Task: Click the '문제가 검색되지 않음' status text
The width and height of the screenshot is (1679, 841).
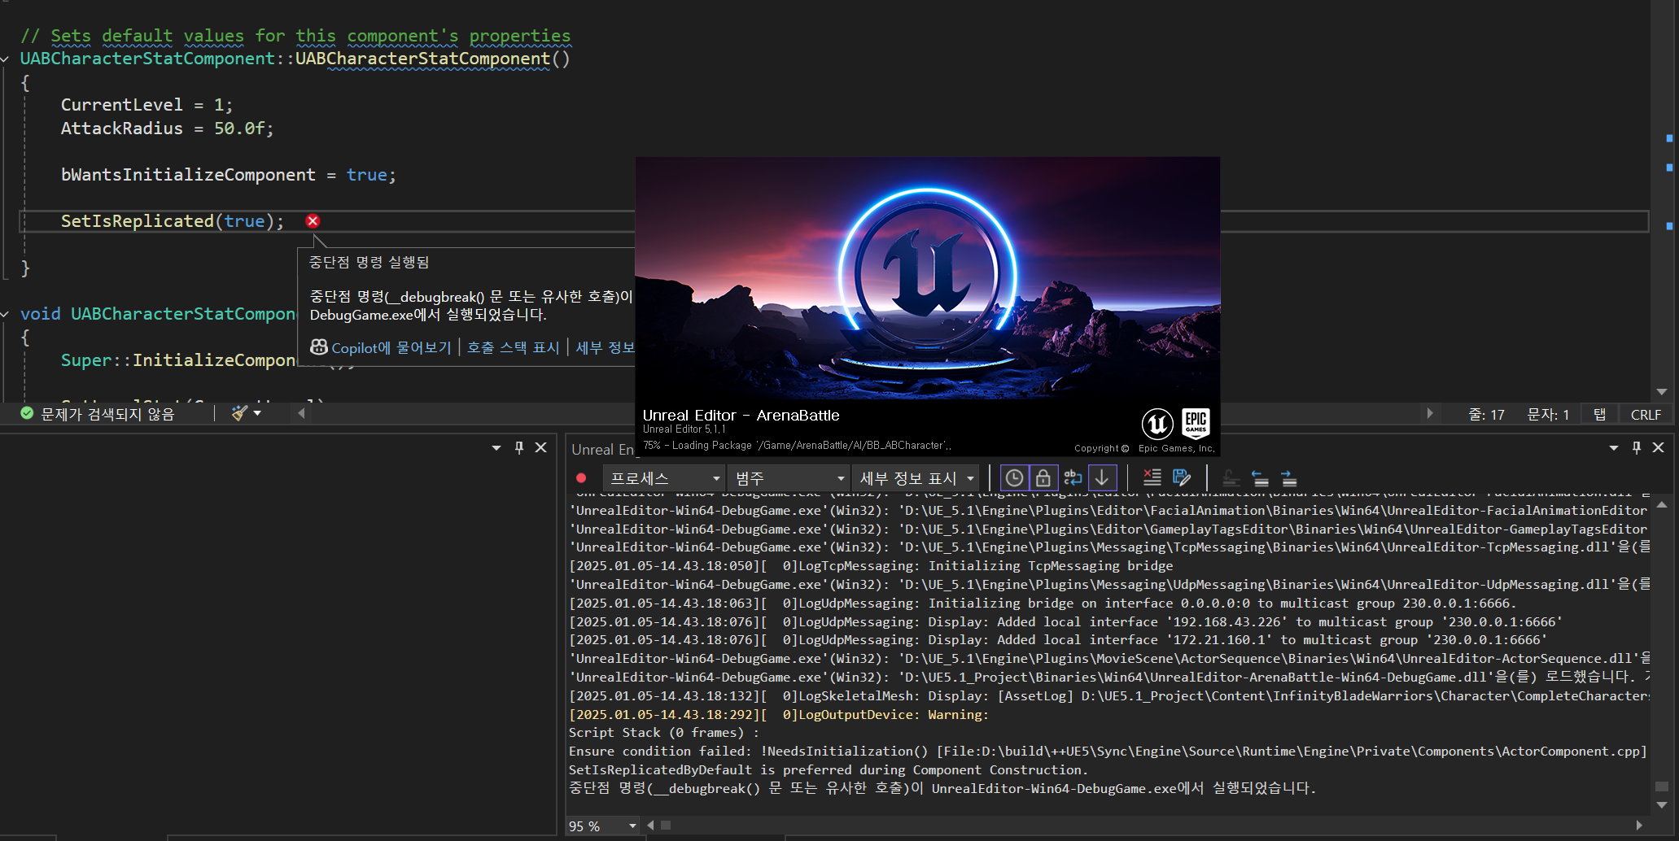Action: click(107, 414)
